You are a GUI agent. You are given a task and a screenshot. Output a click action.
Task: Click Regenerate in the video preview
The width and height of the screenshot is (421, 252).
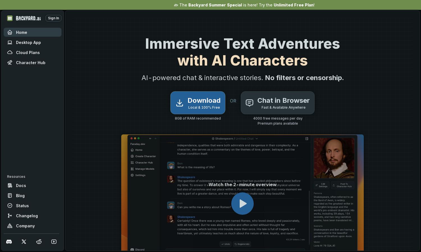coord(242,244)
